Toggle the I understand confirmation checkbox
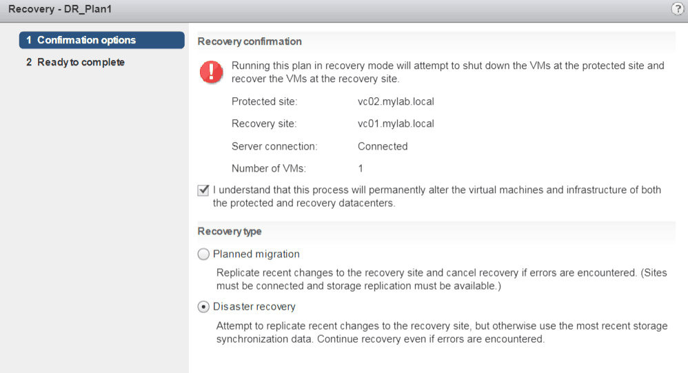Viewport: 688px width, 373px height. [x=203, y=190]
